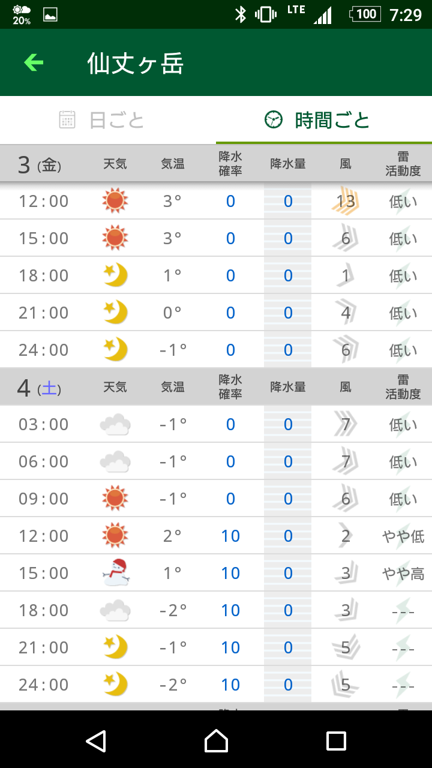Image resolution: width=432 pixels, height=768 pixels.
Task: Tap the sun icon at Friday 12:00
Action: (x=115, y=201)
